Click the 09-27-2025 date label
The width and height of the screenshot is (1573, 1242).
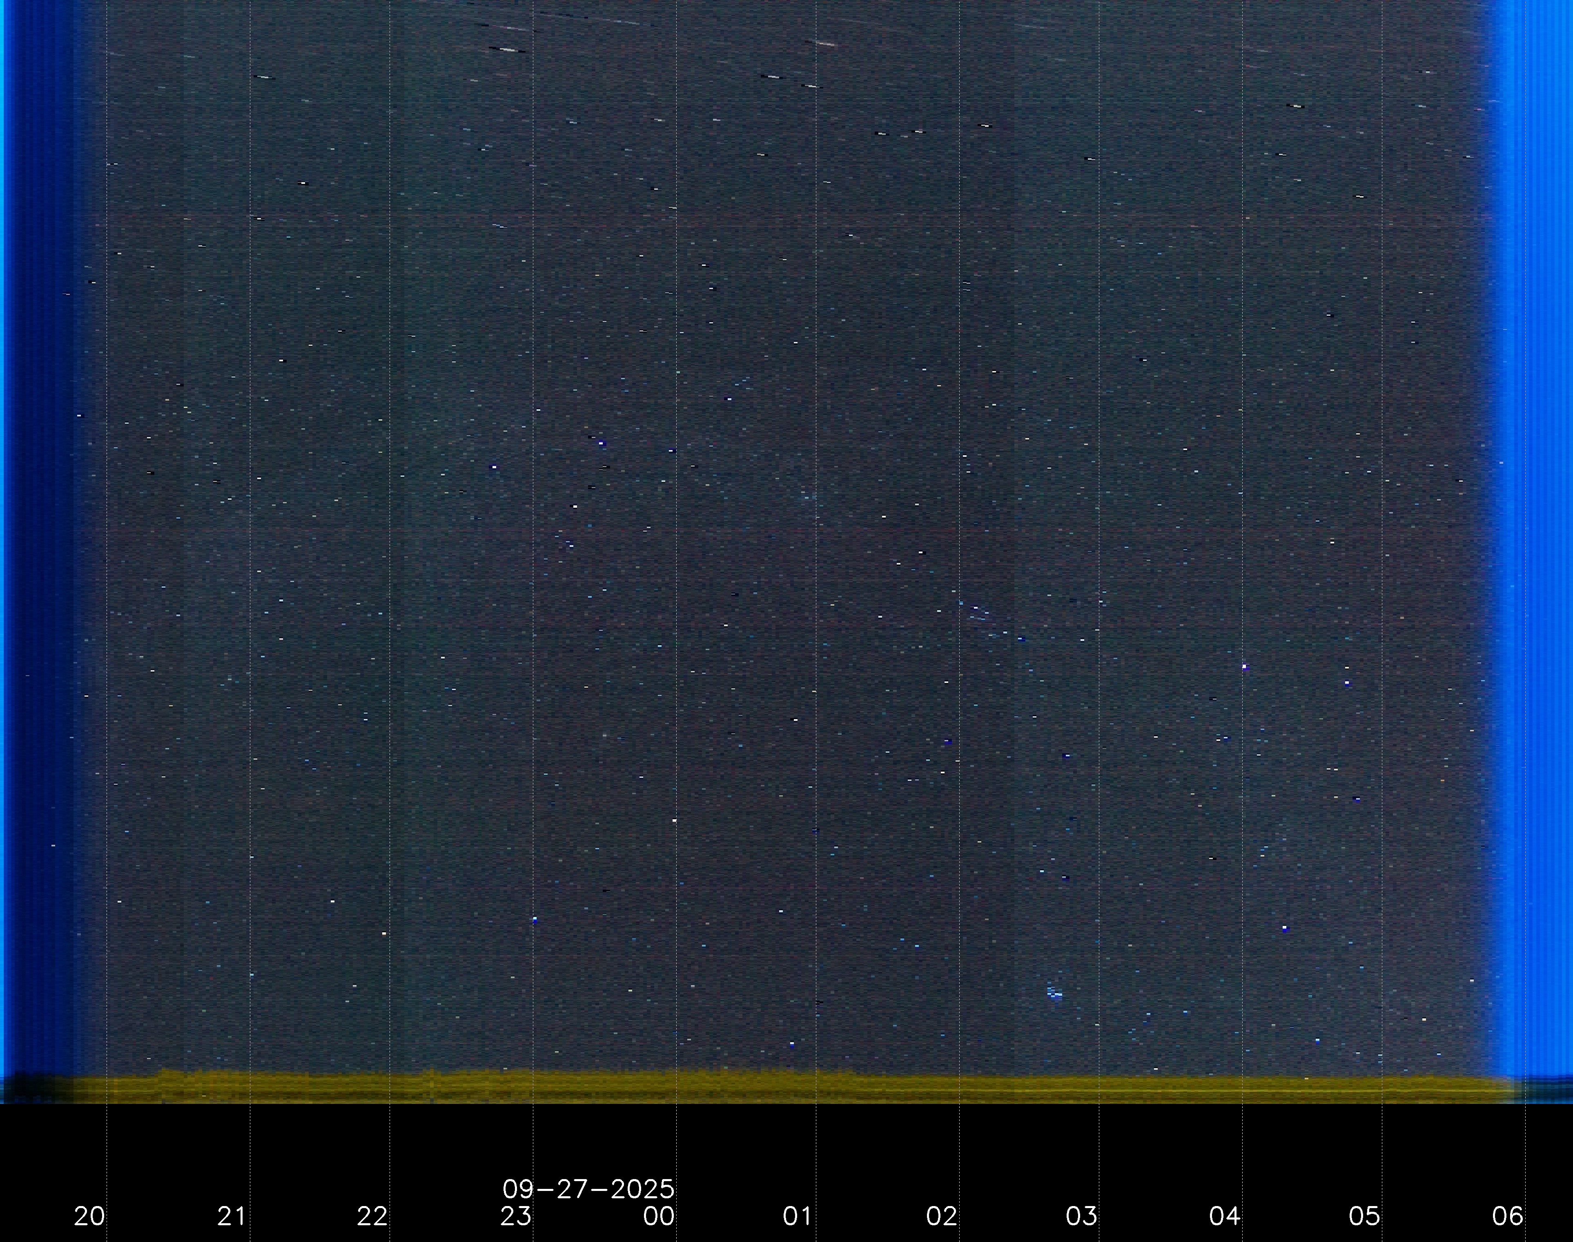point(588,1190)
